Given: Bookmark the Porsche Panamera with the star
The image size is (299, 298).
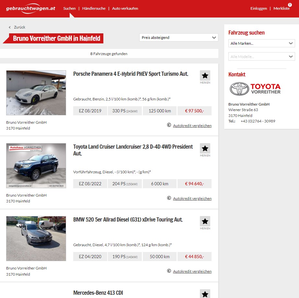Looking at the screenshot, I should 205,75.
